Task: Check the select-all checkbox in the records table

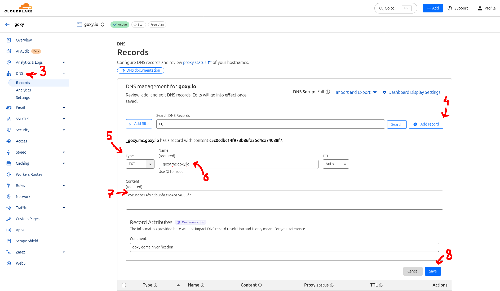Action: (124, 285)
